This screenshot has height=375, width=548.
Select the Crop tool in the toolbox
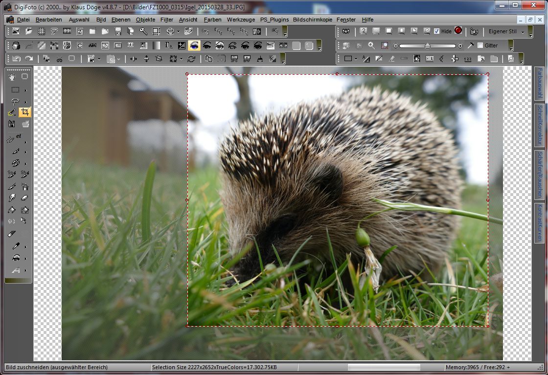pos(25,112)
